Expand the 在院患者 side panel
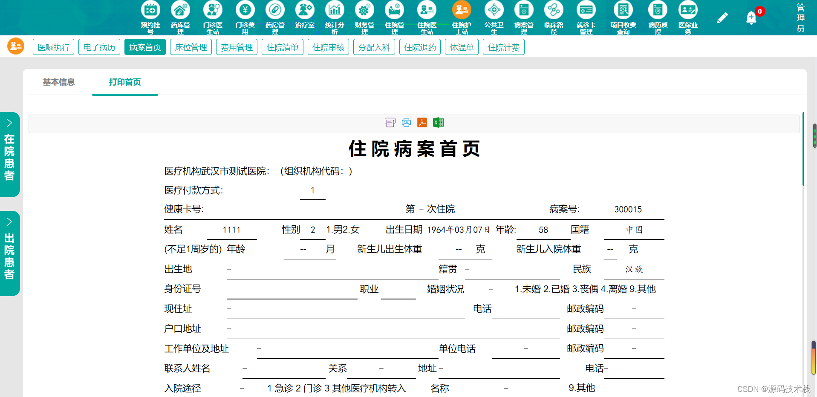Viewport: 817px width, 397px height. [9, 155]
